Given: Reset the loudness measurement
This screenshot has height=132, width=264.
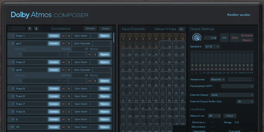Looking at the screenshot, I should point(230,116).
